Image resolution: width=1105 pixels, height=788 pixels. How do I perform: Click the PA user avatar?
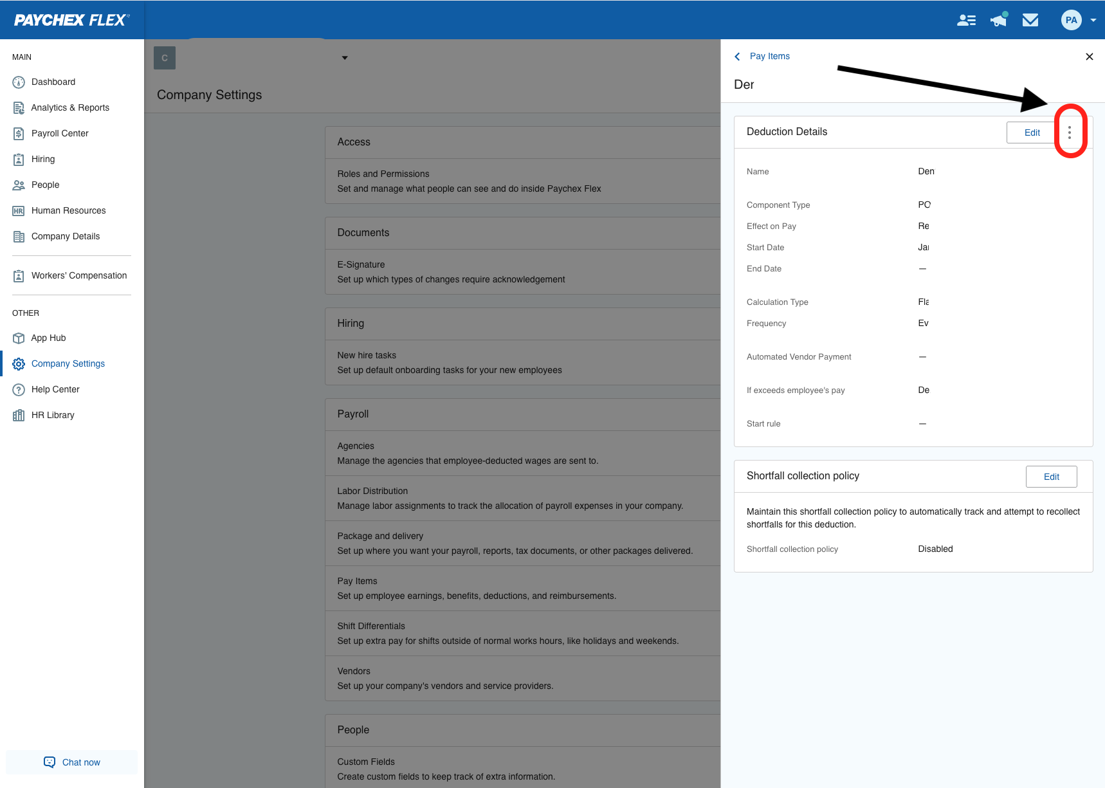coord(1071,20)
